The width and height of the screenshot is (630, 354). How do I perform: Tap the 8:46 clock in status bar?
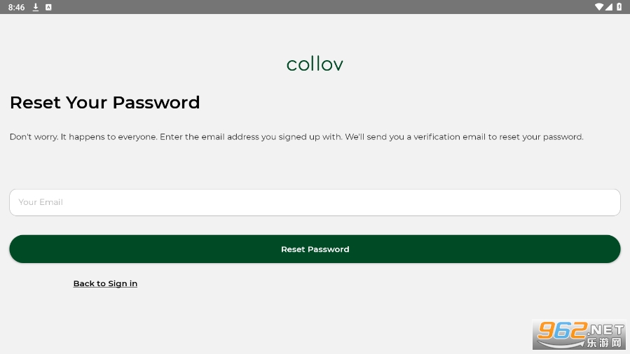16,7
